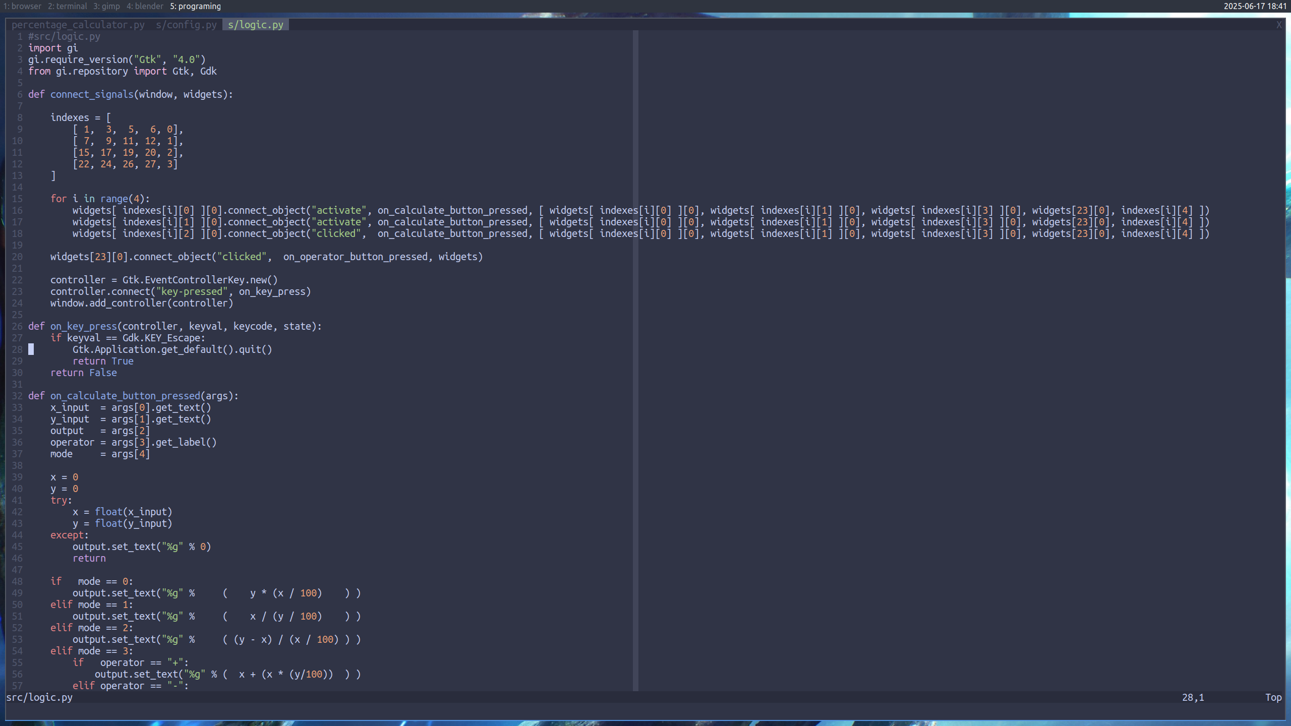Image resolution: width=1291 pixels, height=726 pixels.
Task: Click the #src/logic.py comment on line 1
Action: tap(64, 36)
